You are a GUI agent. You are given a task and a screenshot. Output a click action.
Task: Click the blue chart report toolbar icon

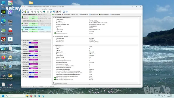coord(28,11)
